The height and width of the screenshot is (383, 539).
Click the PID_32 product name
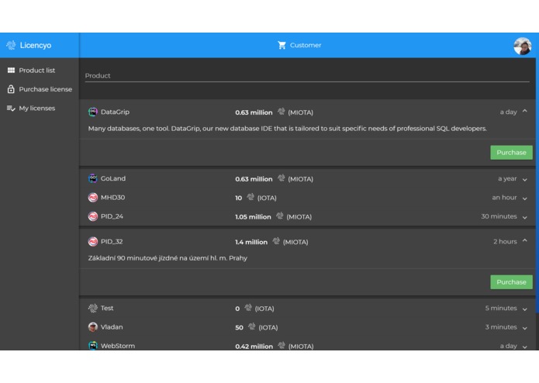pos(112,241)
